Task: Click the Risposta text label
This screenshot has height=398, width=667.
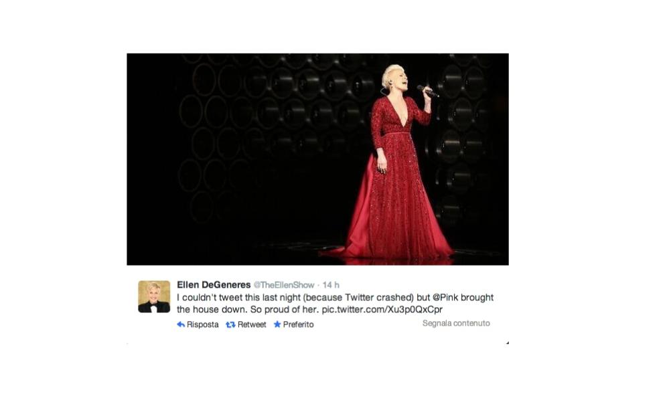Action: [x=202, y=324]
